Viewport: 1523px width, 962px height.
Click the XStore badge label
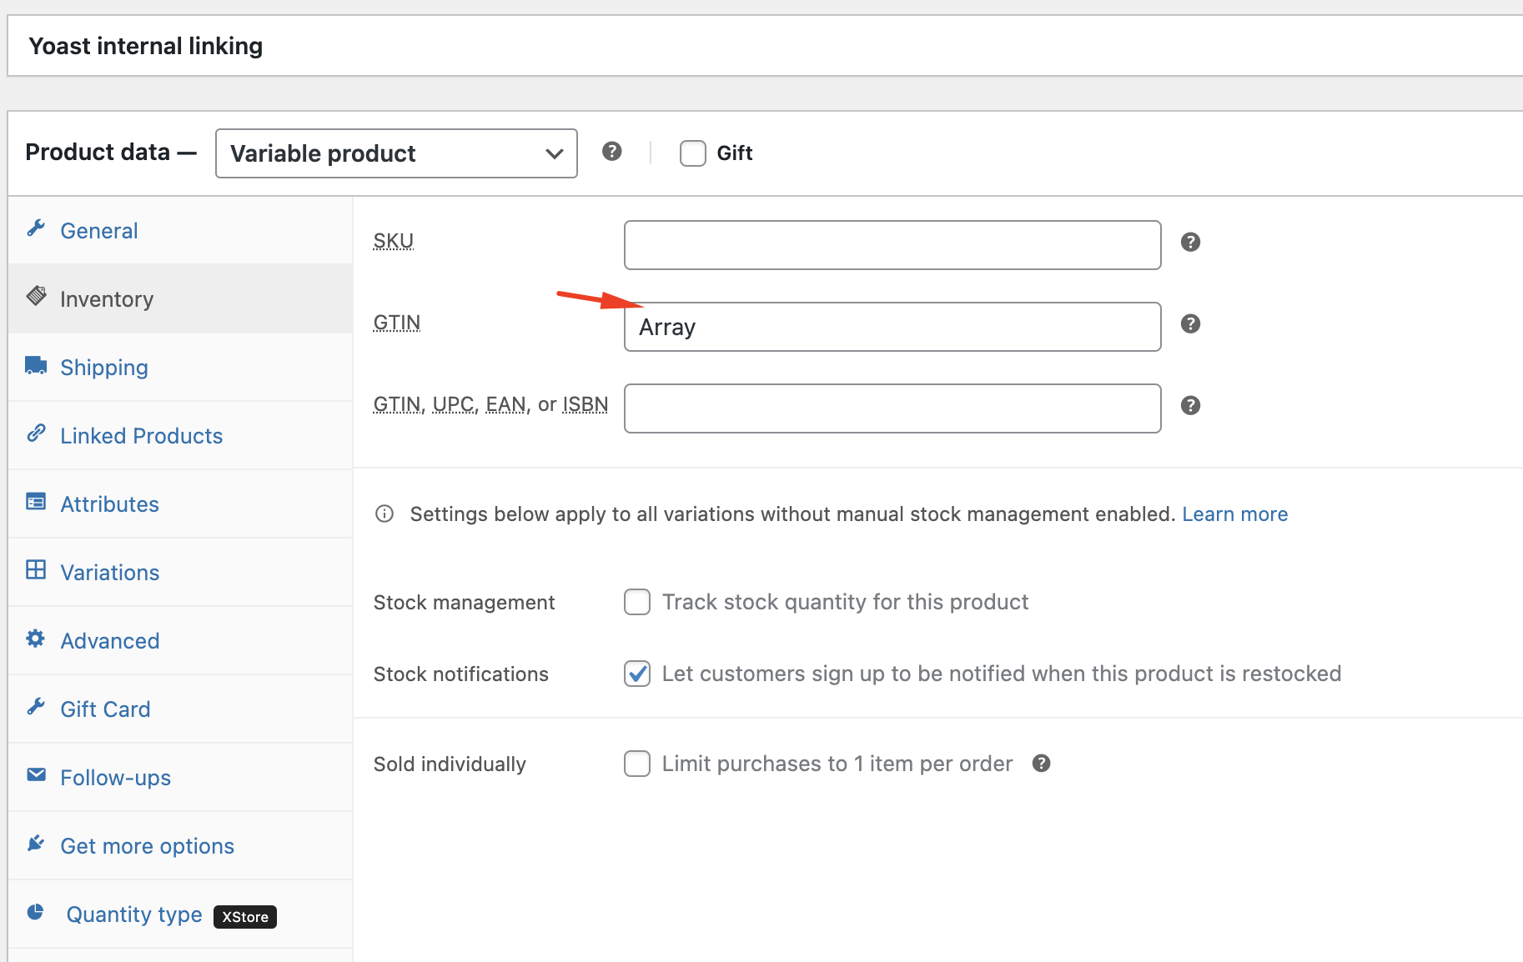point(245,917)
